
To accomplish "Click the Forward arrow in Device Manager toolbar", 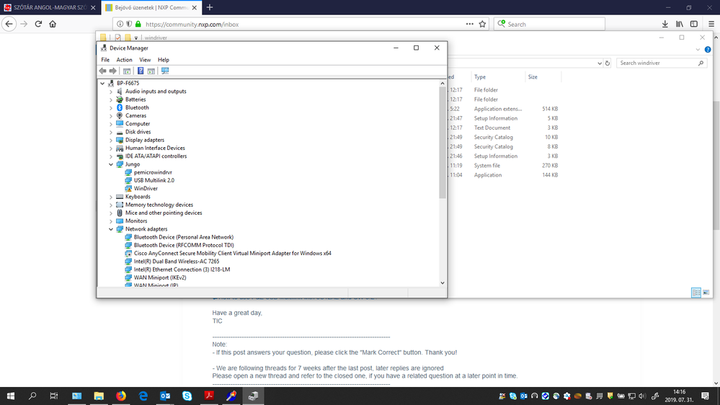I will coord(112,71).
